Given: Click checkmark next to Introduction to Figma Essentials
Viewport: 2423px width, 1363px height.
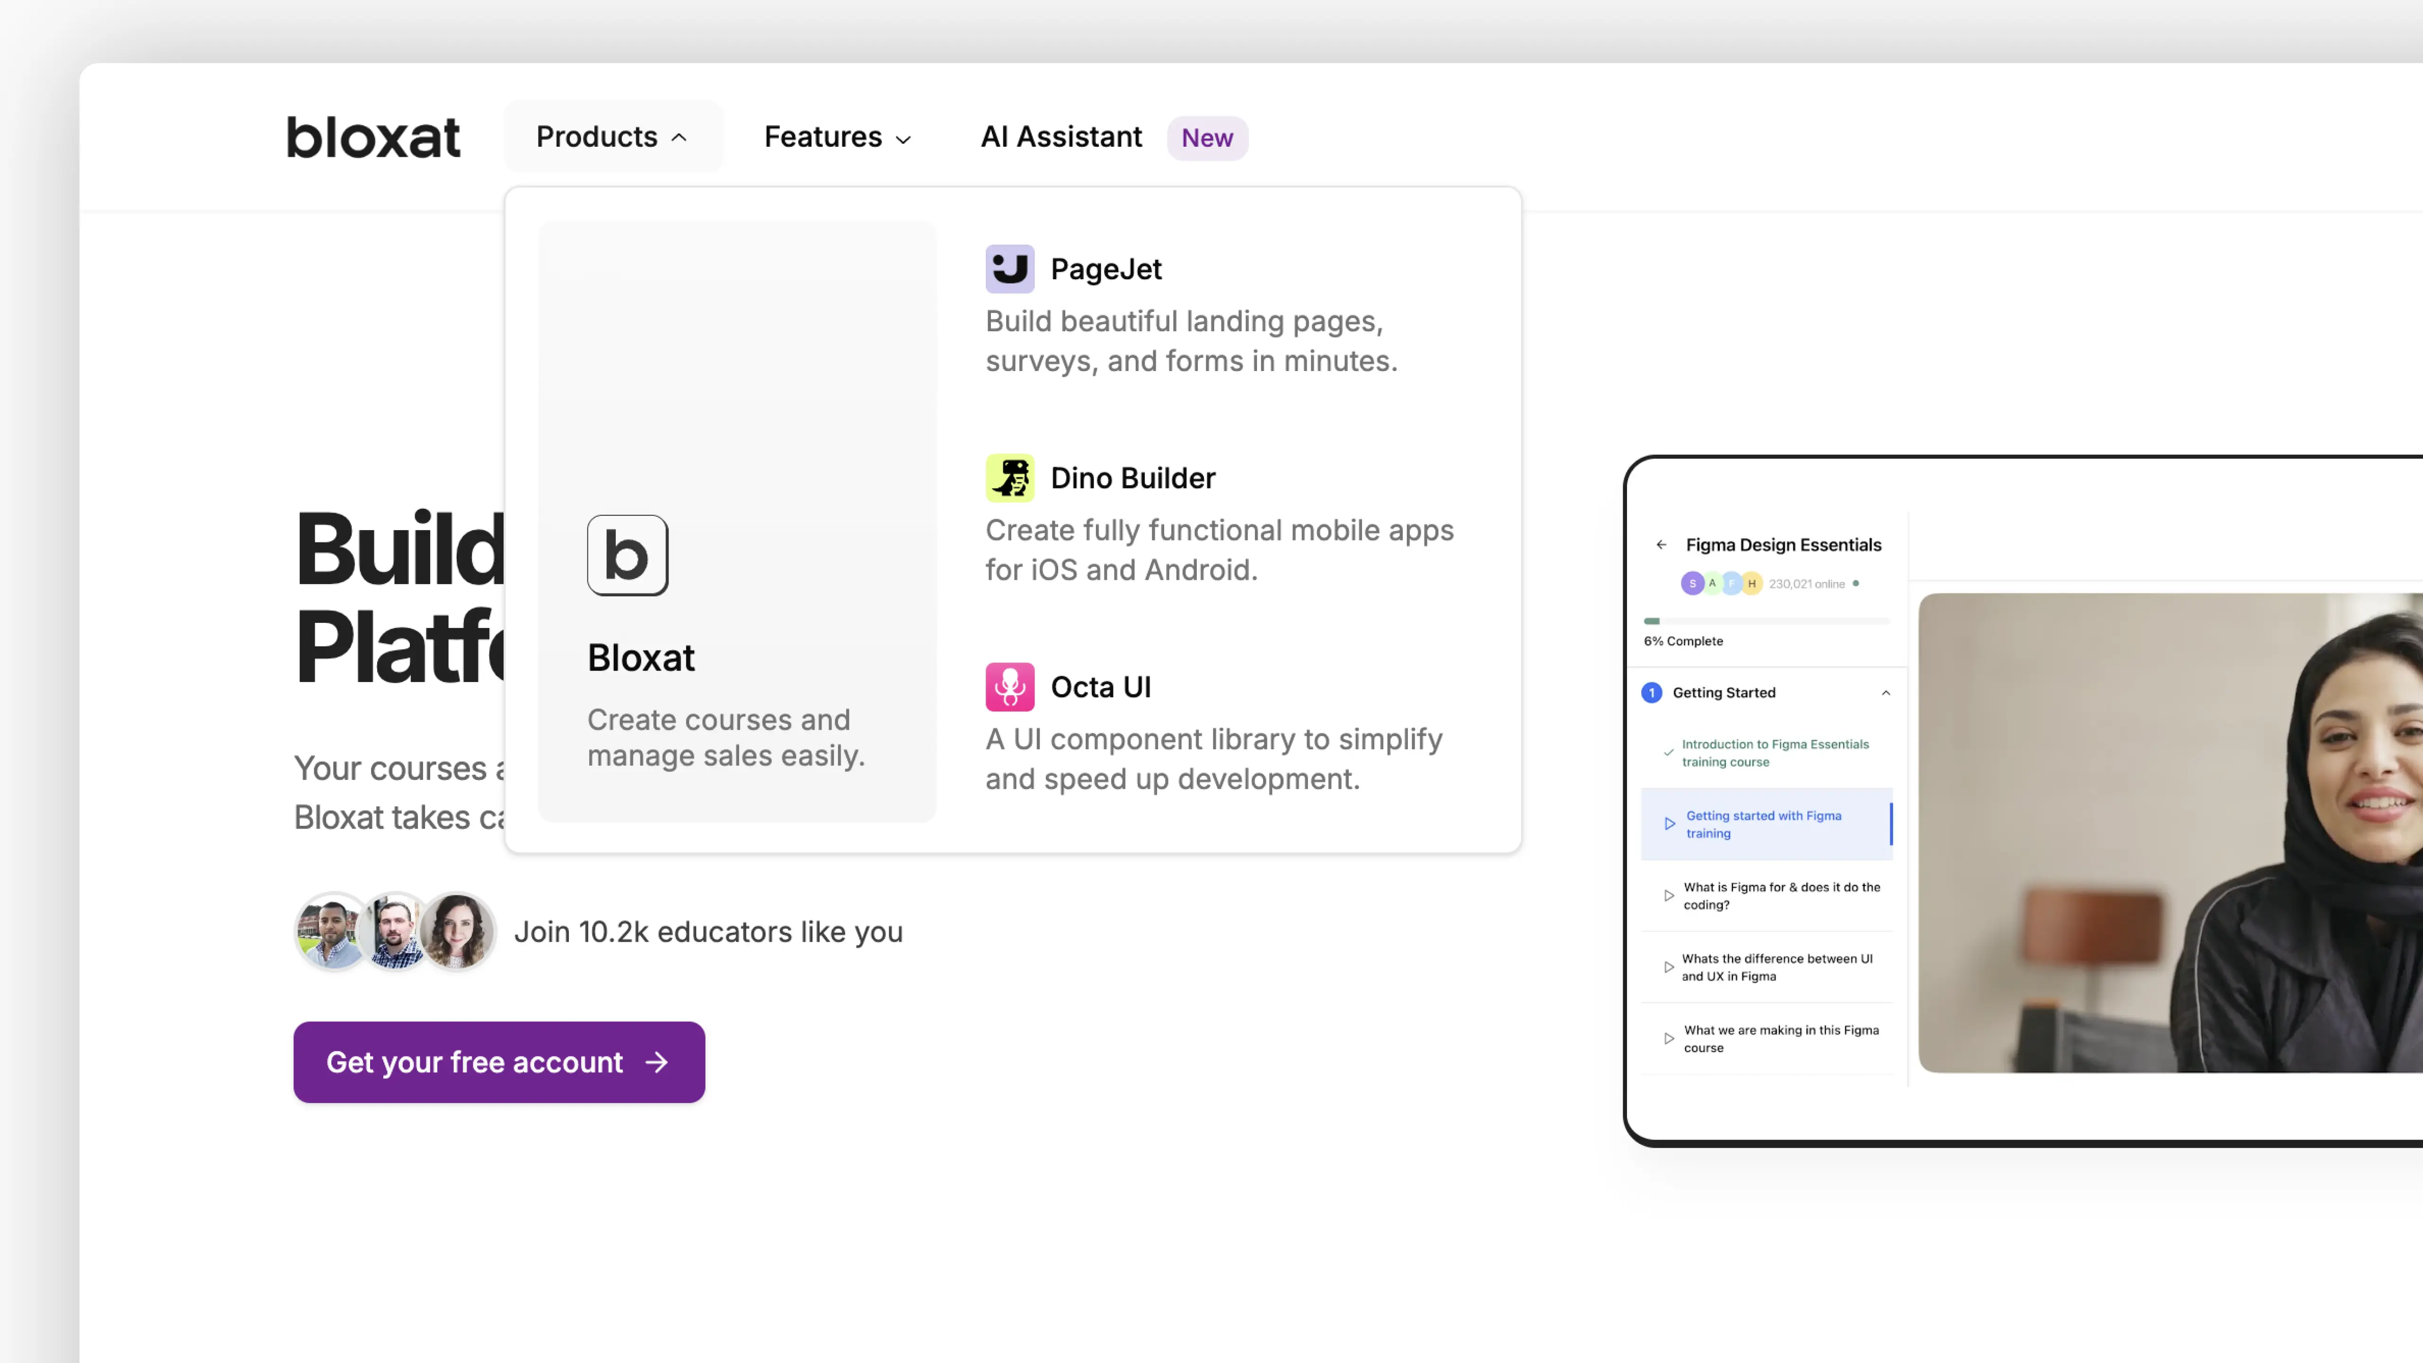Looking at the screenshot, I should pos(1668,752).
